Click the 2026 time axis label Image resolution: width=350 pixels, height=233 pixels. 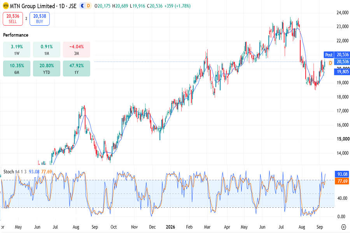[170, 227]
